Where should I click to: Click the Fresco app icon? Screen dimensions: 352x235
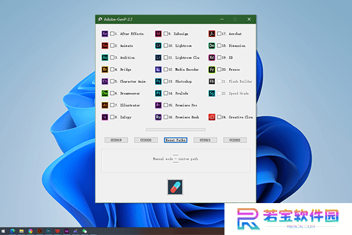point(212,70)
